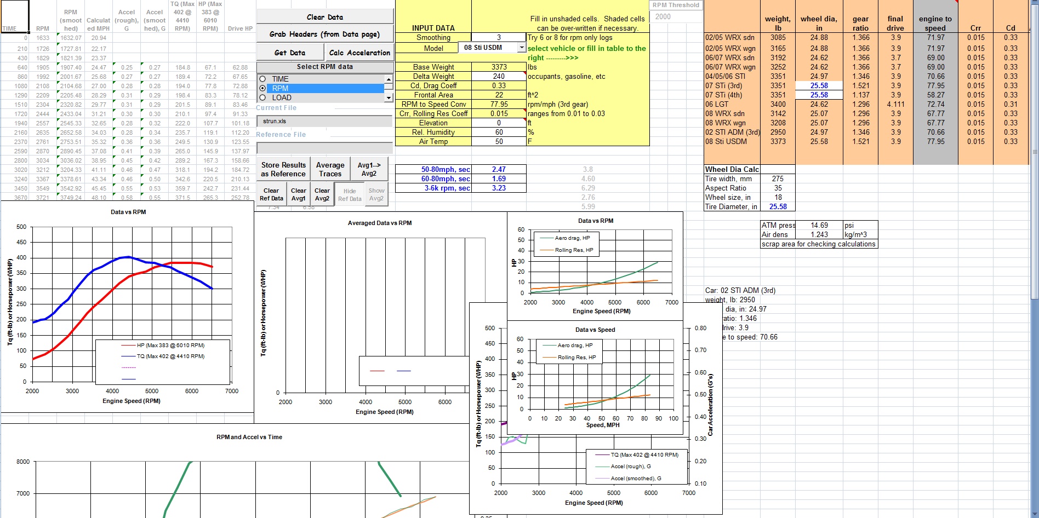Click the Show Avg2 button
1039x518 pixels.
376,193
